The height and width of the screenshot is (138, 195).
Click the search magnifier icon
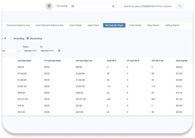coord(180,6)
